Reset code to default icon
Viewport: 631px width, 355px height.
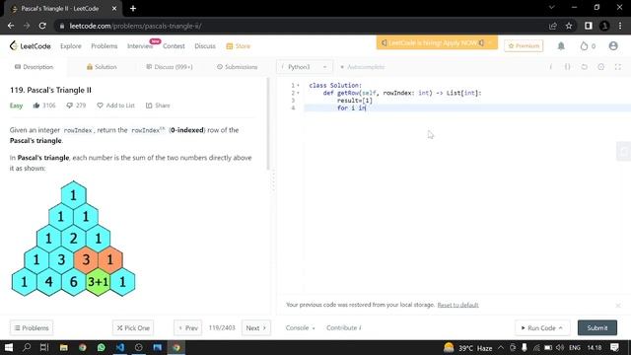coord(585,67)
